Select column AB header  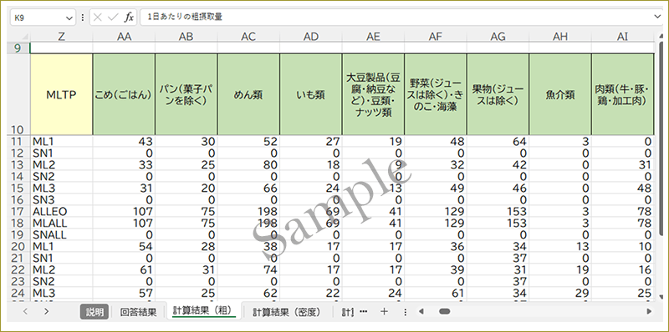tap(186, 37)
